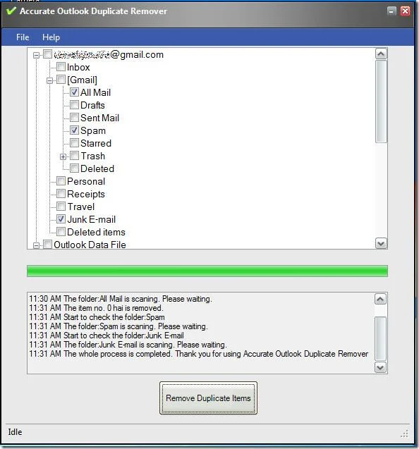The width and height of the screenshot is (419, 449).
Task: Select the Sent Mail tree label
Action: [x=99, y=118]
